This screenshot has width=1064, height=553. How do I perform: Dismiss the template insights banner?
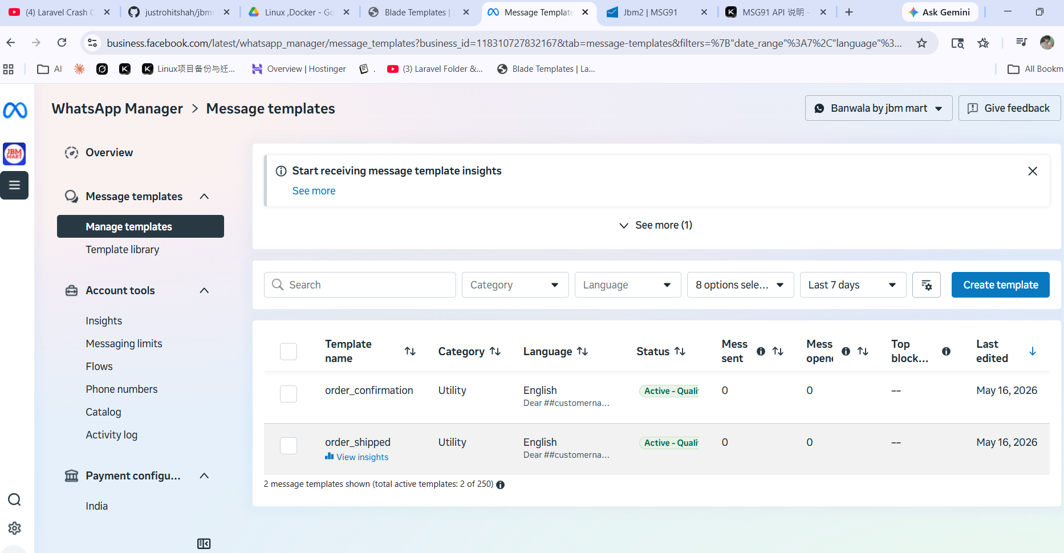[x=1033, y=171]
